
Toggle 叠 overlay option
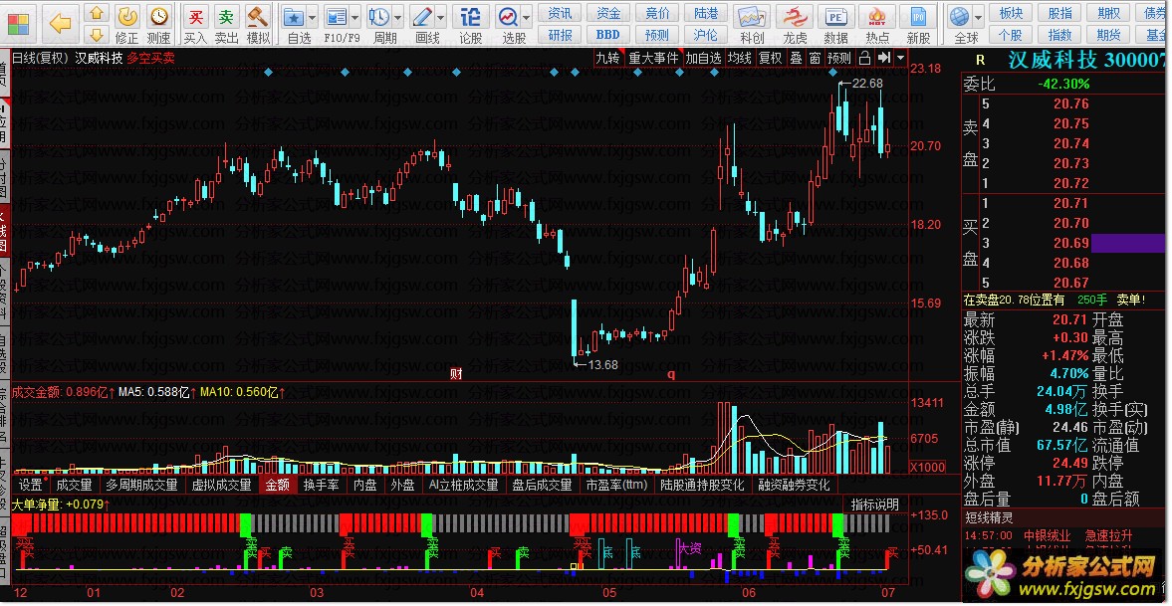click(x=796, y=59)
